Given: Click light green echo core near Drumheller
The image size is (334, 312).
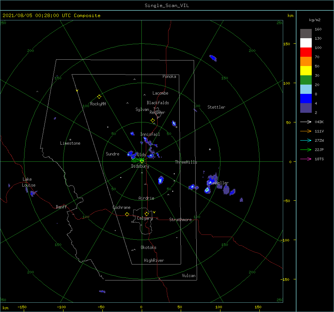Looking at the screenshot, I should 207,190.
